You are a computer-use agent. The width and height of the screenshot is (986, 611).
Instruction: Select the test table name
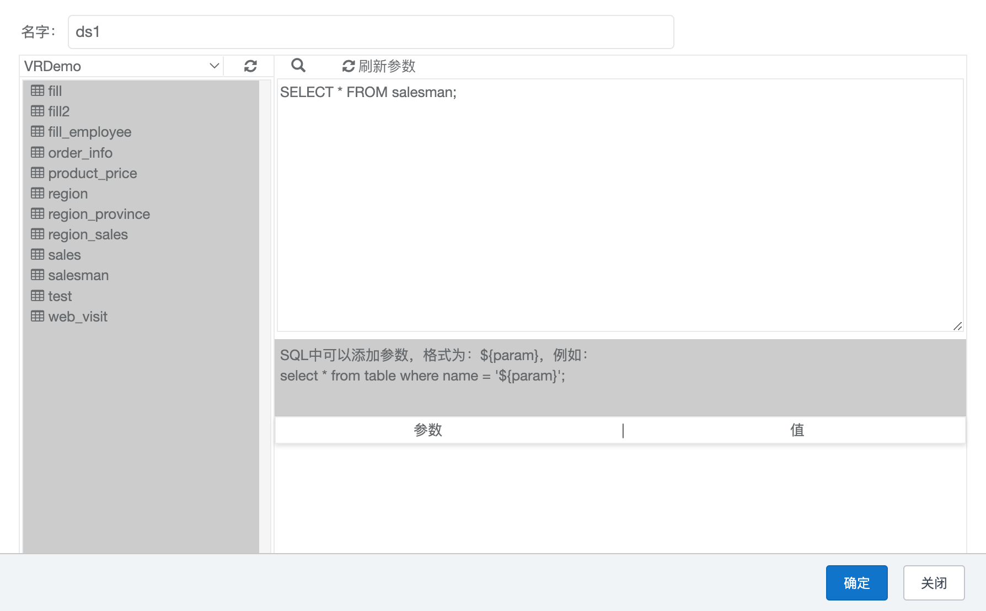pos(60,296)
